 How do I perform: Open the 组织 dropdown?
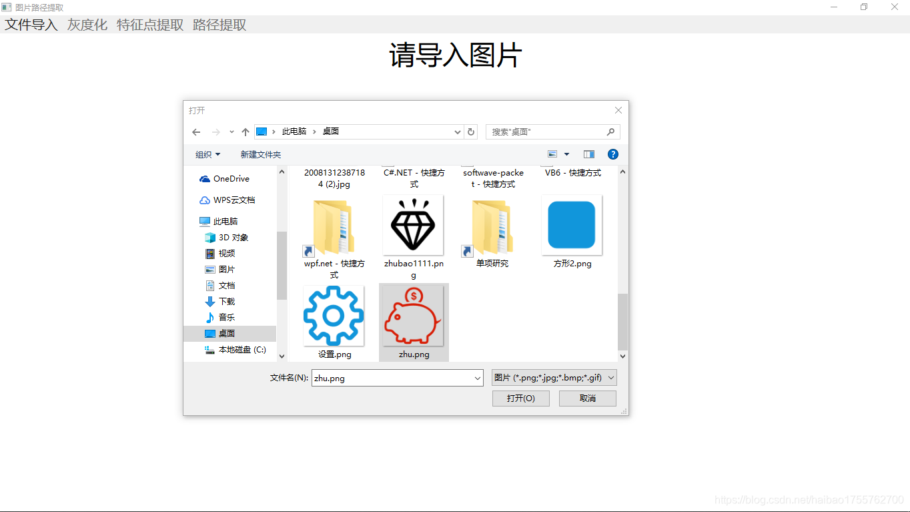[x=207, y=154]
